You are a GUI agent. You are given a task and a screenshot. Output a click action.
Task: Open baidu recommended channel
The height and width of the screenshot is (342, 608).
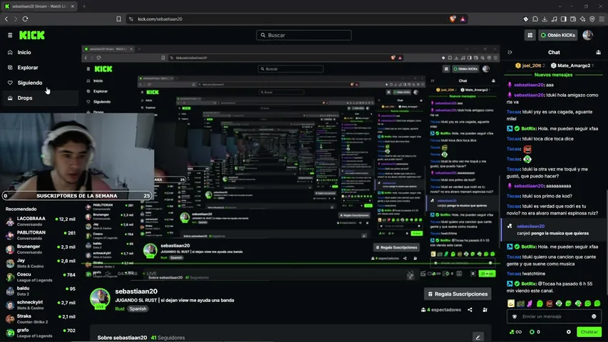point(41,291)
